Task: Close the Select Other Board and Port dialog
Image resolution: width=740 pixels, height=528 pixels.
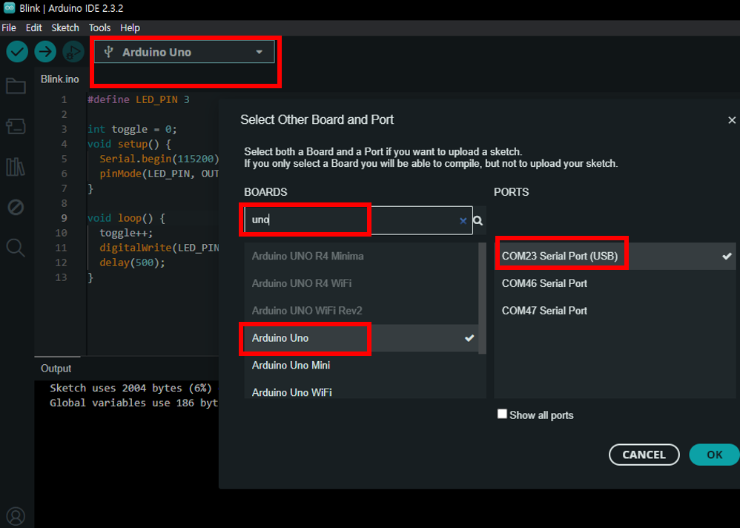Action: tap(732, 120)
